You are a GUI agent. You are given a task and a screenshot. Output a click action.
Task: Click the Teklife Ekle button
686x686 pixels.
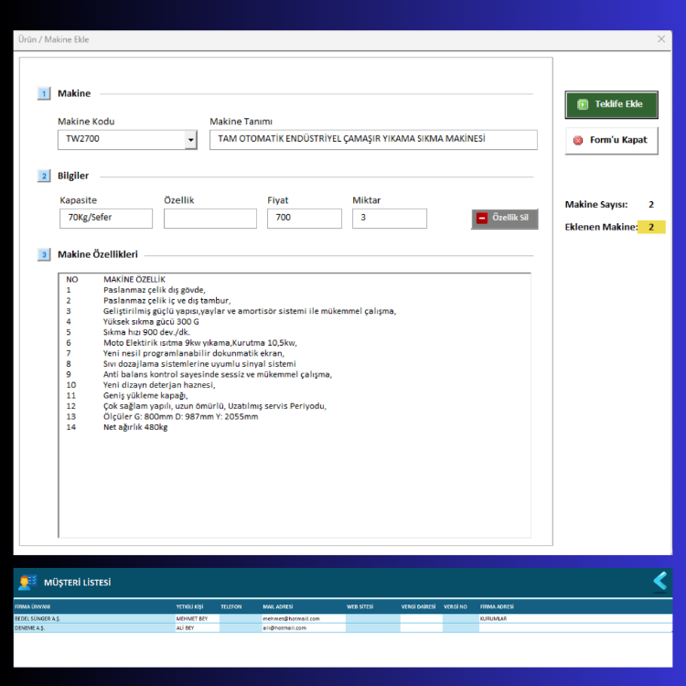click(611, 104)
